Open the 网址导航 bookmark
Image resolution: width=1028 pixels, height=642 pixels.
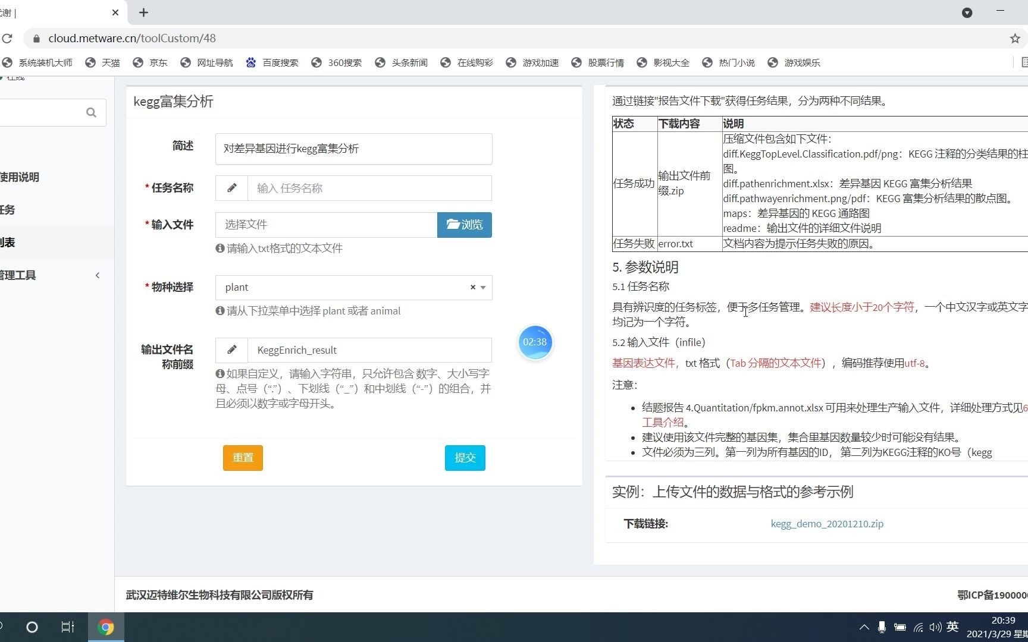click(207, 62)
